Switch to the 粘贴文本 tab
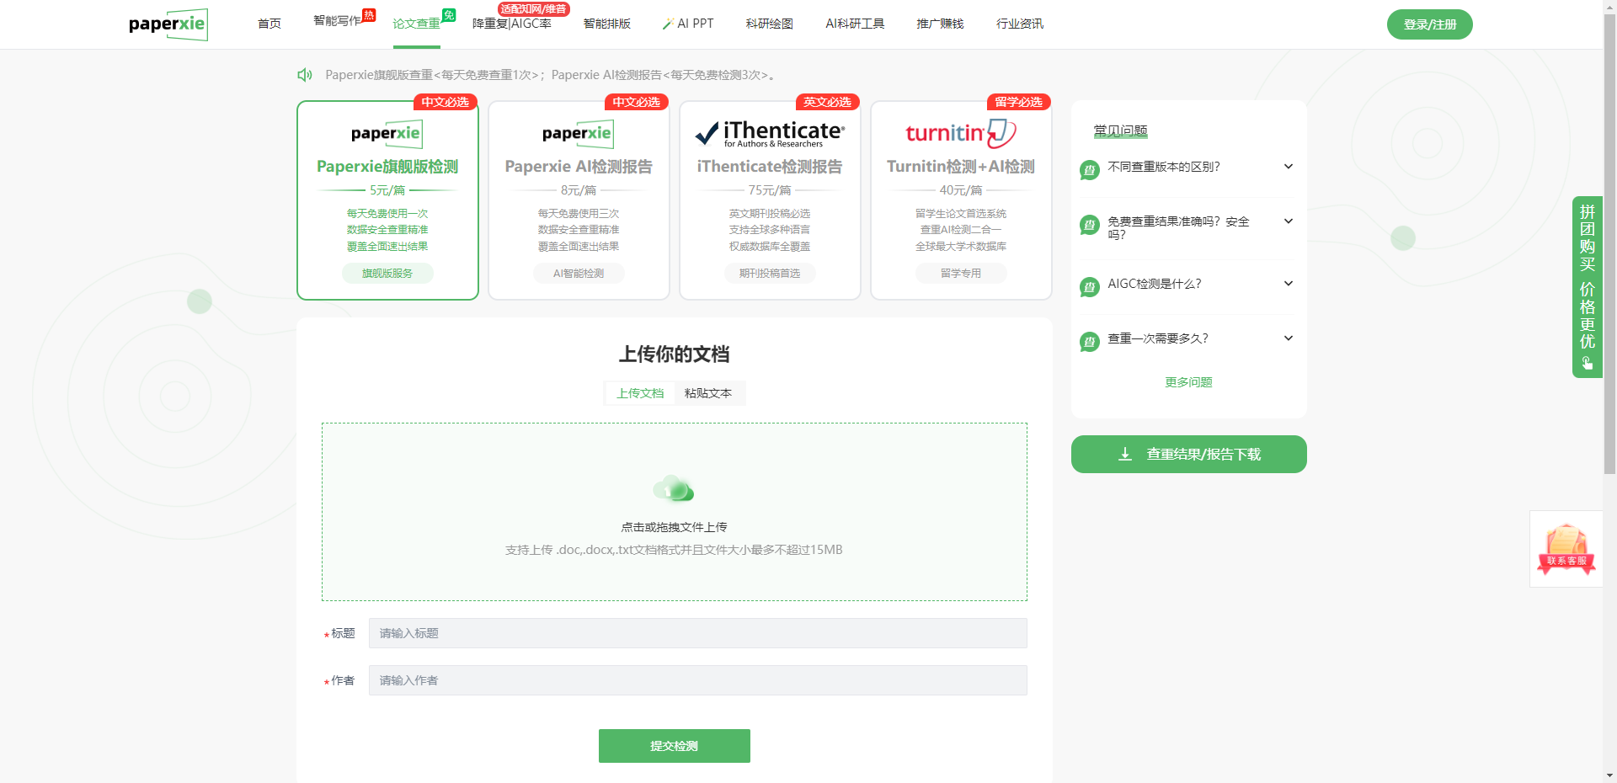Image resolution: width=1617 pixels, height=783 pixels. (x=708, y=393)
